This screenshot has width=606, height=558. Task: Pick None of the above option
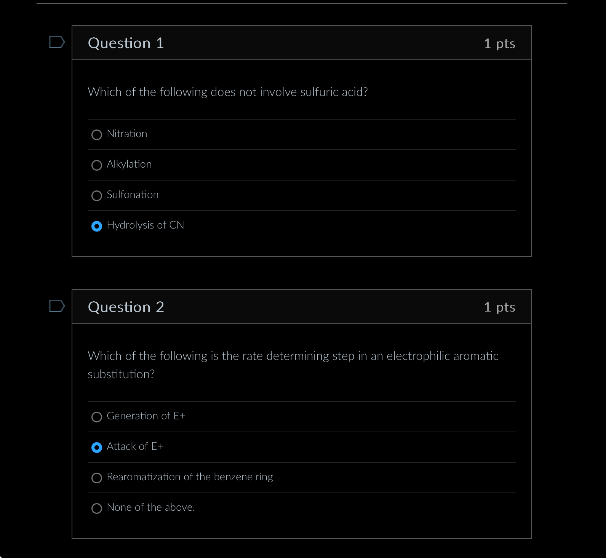[97, 508]
